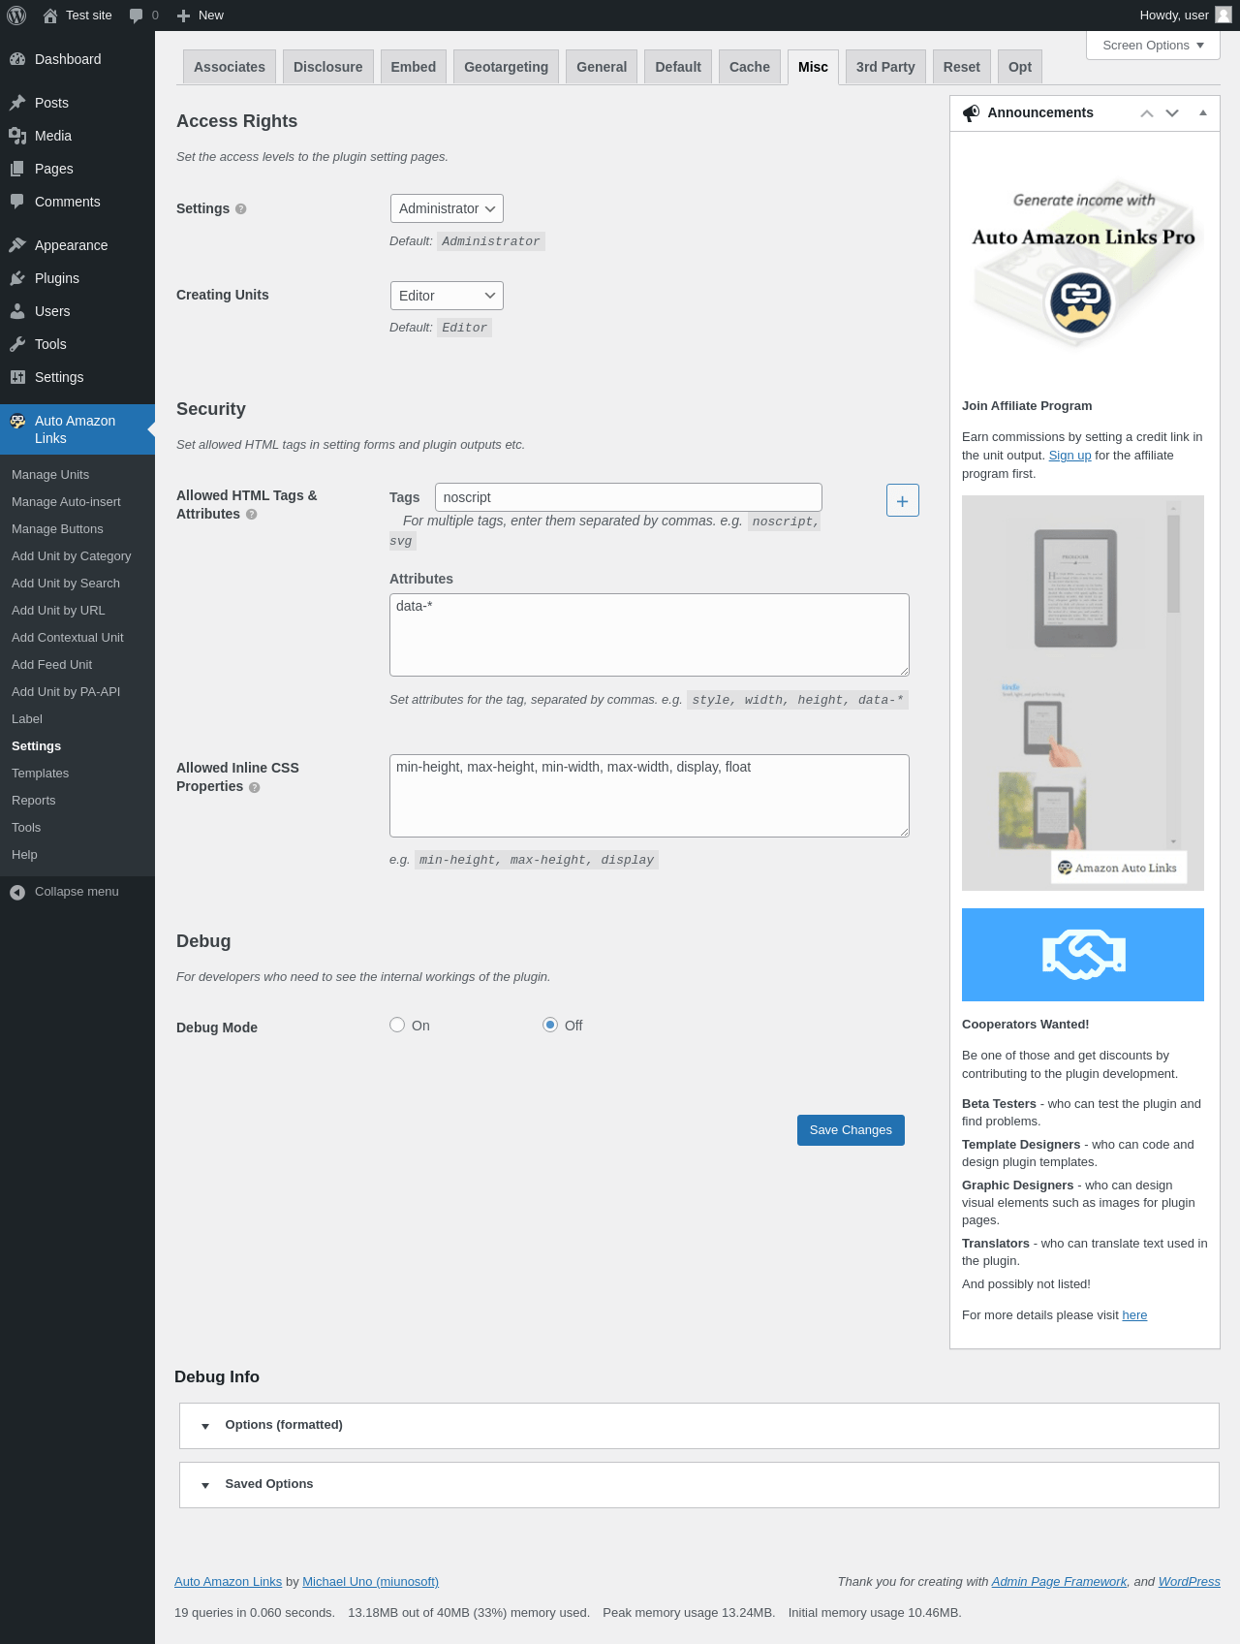The height and width of the screenshot is (1644, 1240).
Task: Expand Screen Options panel
Action: click(1153, 46)
